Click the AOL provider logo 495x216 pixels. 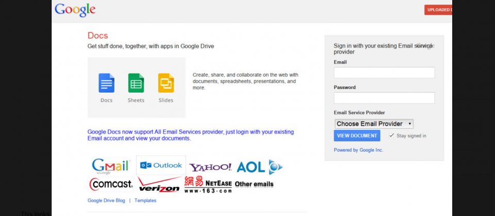point(259,167)
